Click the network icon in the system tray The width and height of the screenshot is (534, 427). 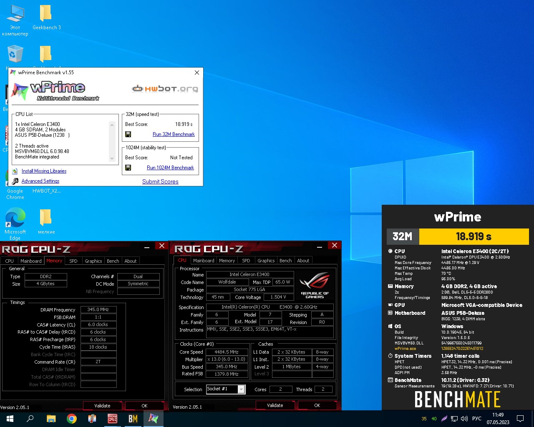click(454, 419)
